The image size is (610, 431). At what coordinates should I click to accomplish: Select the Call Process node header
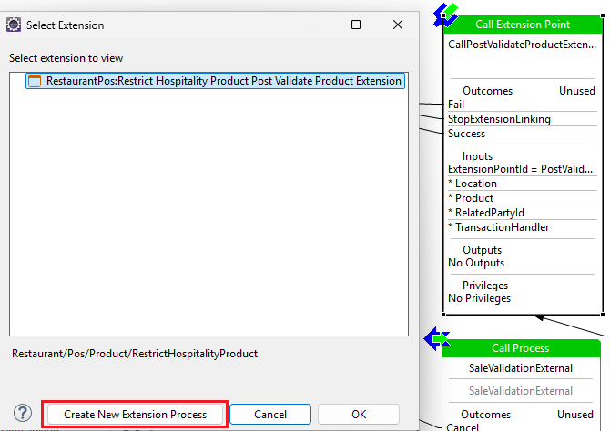pos(521,348)
